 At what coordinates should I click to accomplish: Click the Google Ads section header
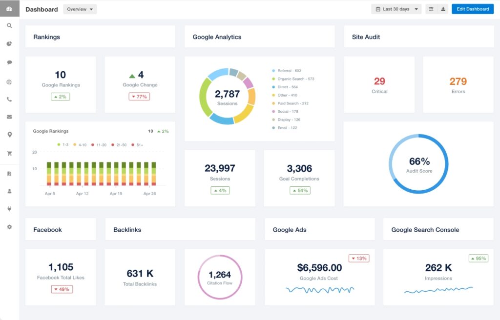320,229
